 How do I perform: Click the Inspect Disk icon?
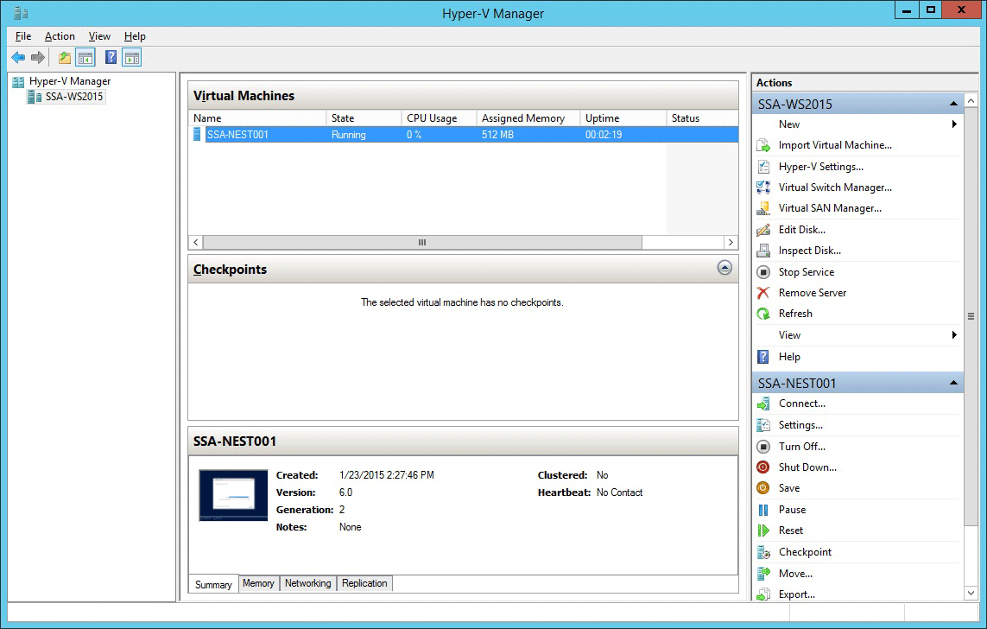point(762,251)
